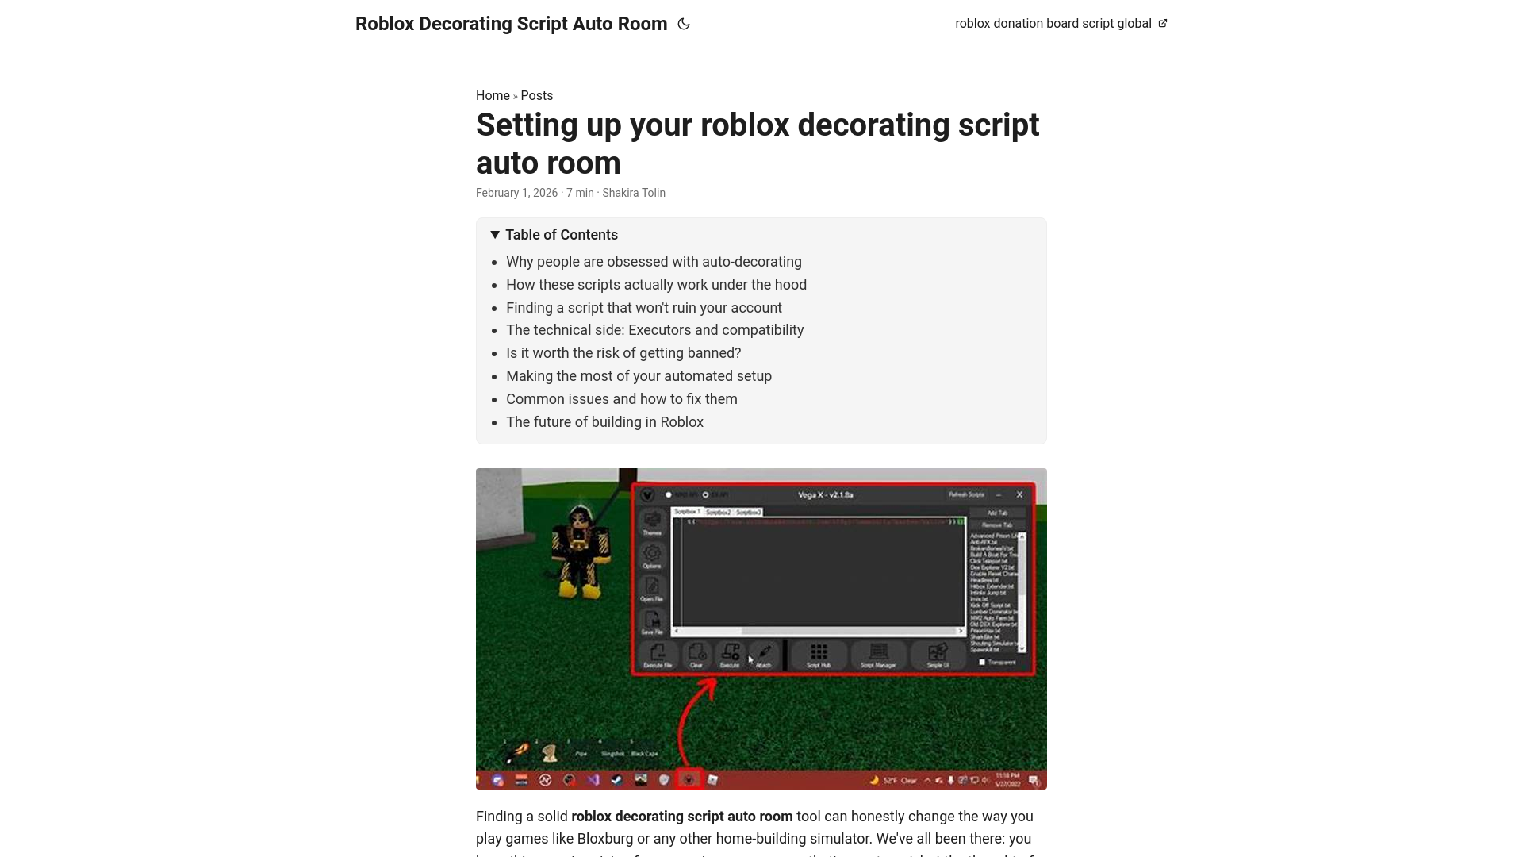Jump to How these scripts actually work section
This screenshot has height=857, width=1523.
(x=656, y=285)
